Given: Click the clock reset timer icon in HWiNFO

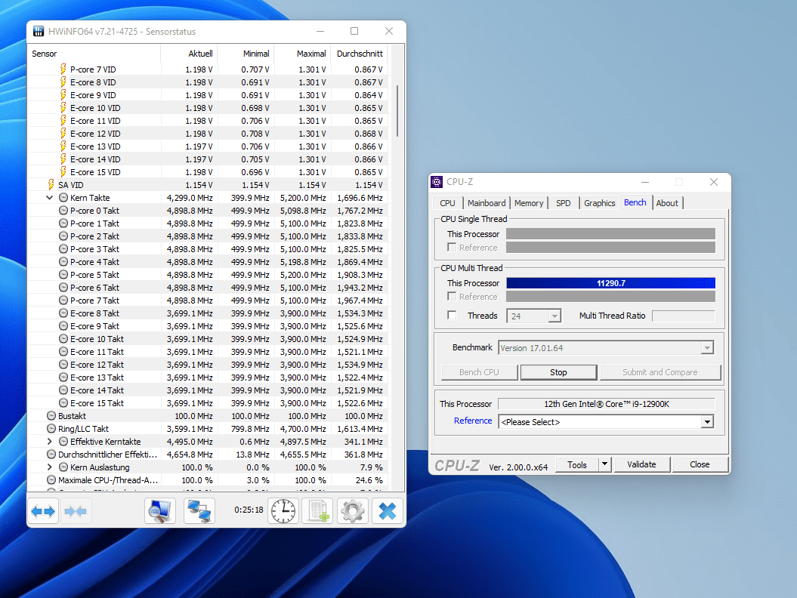Looking at the screenshot, I should [x=283, y=511].
